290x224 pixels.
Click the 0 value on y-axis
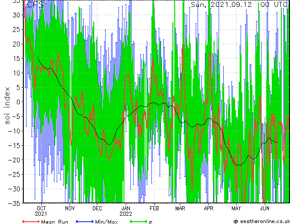[x=18, y=102]
